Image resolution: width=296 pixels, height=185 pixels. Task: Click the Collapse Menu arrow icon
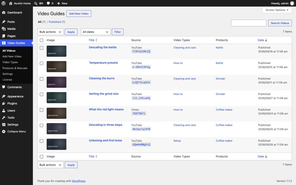(x=3, y=132)
